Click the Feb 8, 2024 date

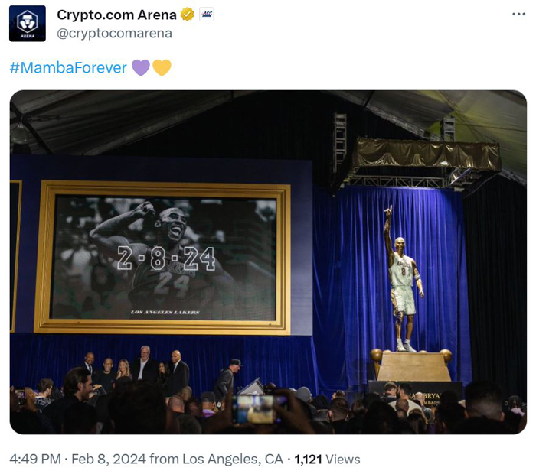[x=109, y=459]
